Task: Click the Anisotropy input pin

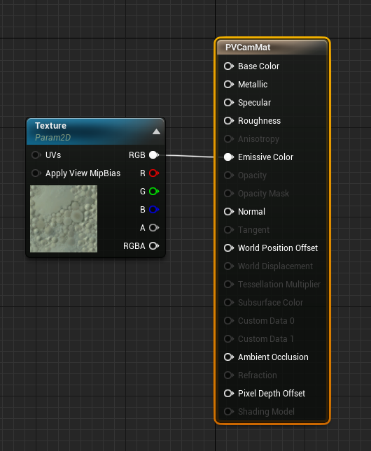Action: [x=229, y=139]
